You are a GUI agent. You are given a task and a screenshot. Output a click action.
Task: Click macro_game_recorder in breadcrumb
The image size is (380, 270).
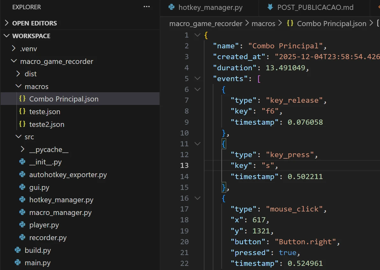point(206,24)
